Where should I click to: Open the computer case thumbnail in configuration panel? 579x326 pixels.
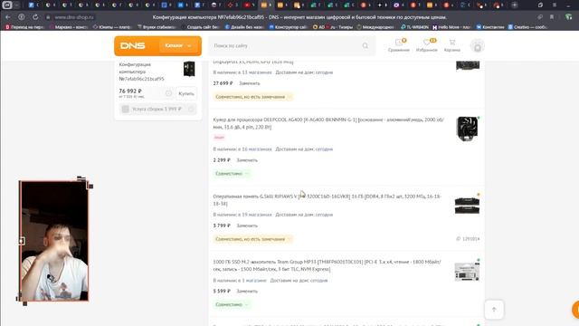pos(189,69)
